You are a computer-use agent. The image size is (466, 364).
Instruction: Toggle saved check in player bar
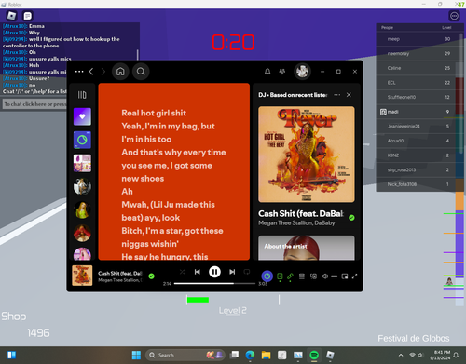pos(151,276)
